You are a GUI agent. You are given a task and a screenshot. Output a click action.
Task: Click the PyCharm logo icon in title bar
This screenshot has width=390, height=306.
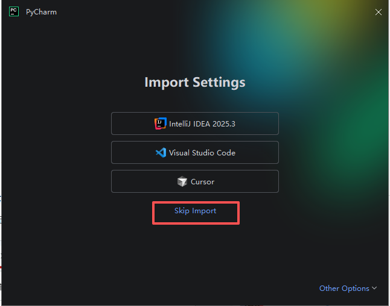tap(14, 11)
